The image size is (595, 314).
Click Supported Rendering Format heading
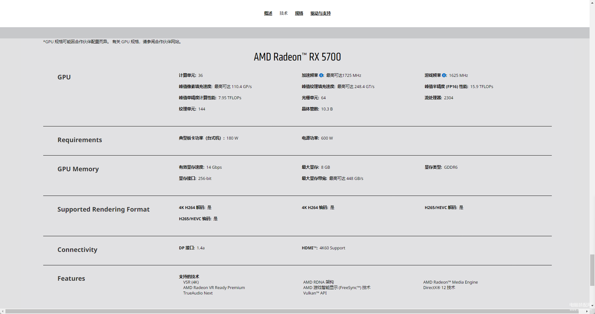(103, 209)
